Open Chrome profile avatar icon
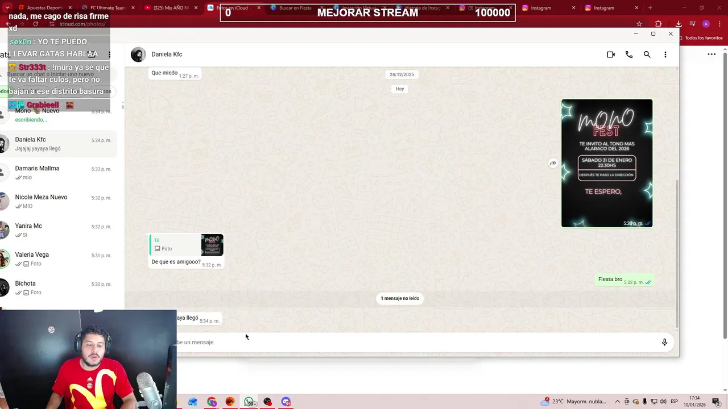The width and height of the screenshot is (728, 409). [706, 24]
